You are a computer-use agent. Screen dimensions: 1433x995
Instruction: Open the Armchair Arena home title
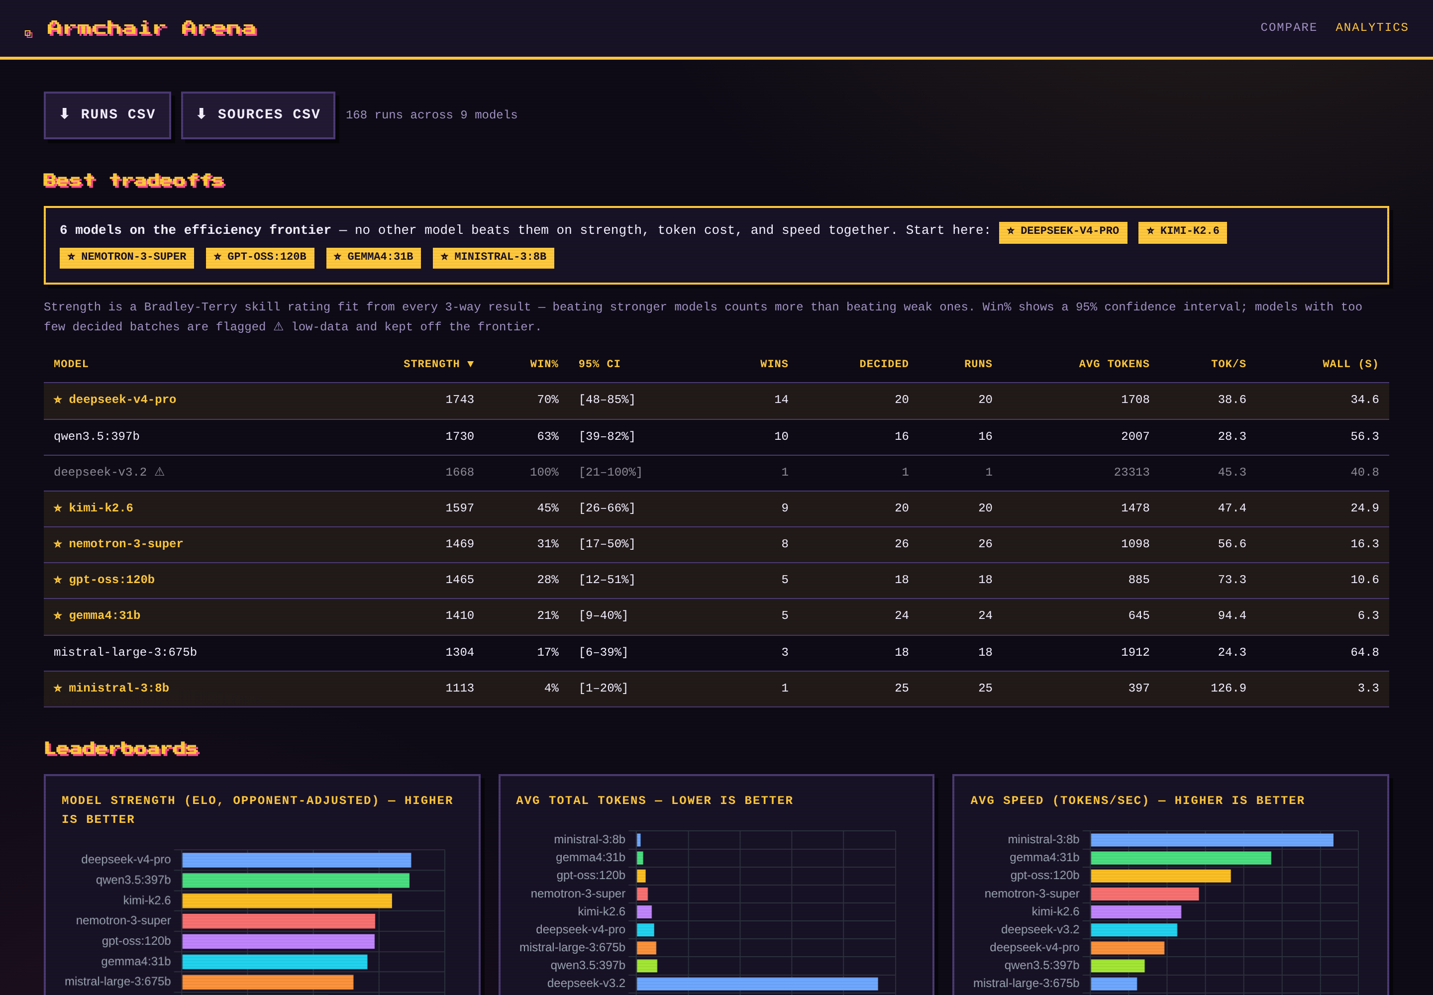pos(152,28)
